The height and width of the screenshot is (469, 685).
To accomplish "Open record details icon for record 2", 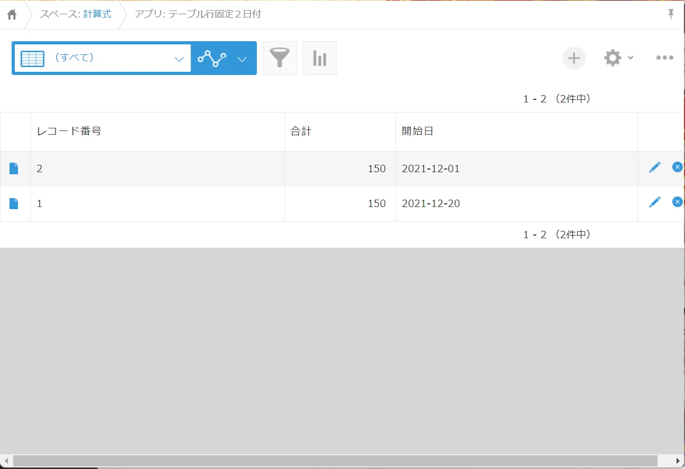I will [14, 168].
